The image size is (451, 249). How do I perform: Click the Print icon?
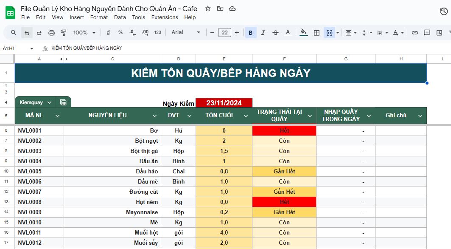tap(51, 33)
